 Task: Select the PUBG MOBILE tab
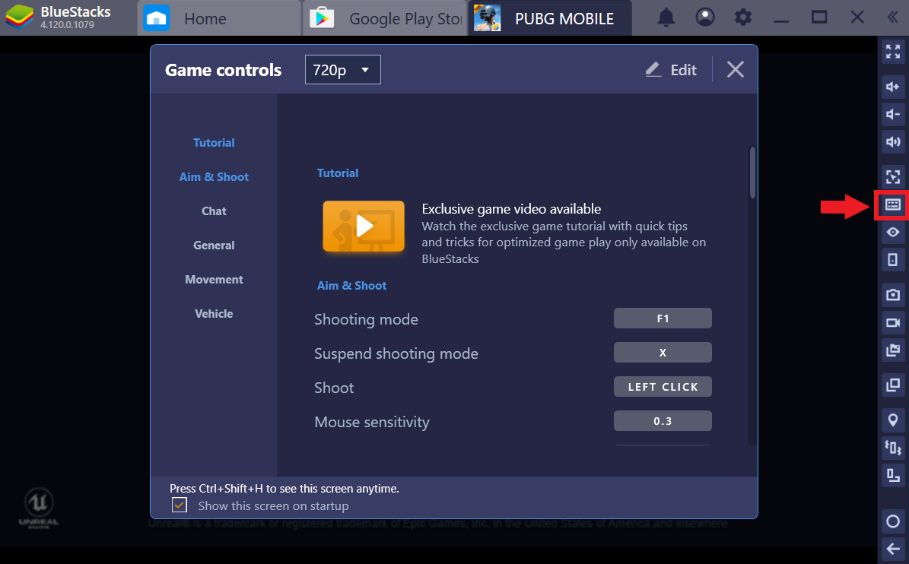pos(549,18)
